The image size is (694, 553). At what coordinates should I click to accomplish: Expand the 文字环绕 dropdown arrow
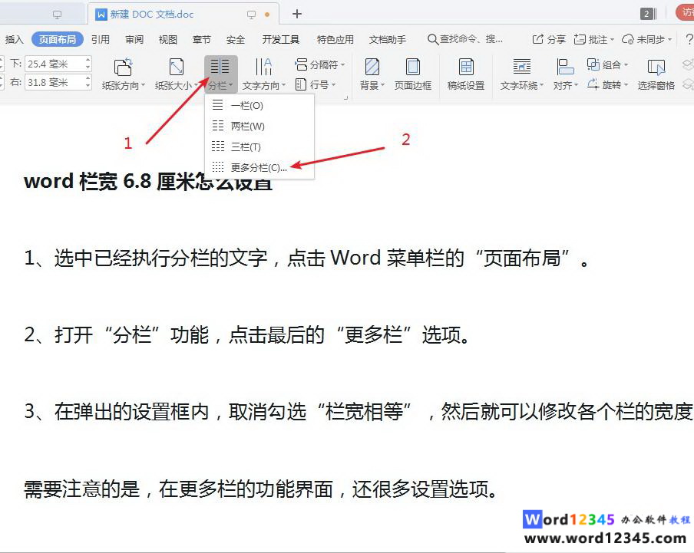pos(541,85)
